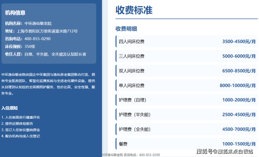Click the 护理费（半失能）label

tap(135, 114)
